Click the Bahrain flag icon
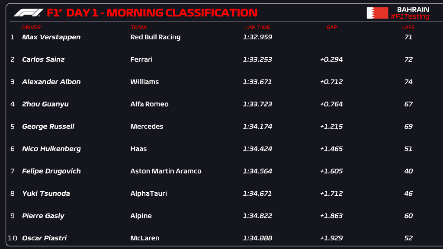Screen dimensions: 443x249 [377, 13]
